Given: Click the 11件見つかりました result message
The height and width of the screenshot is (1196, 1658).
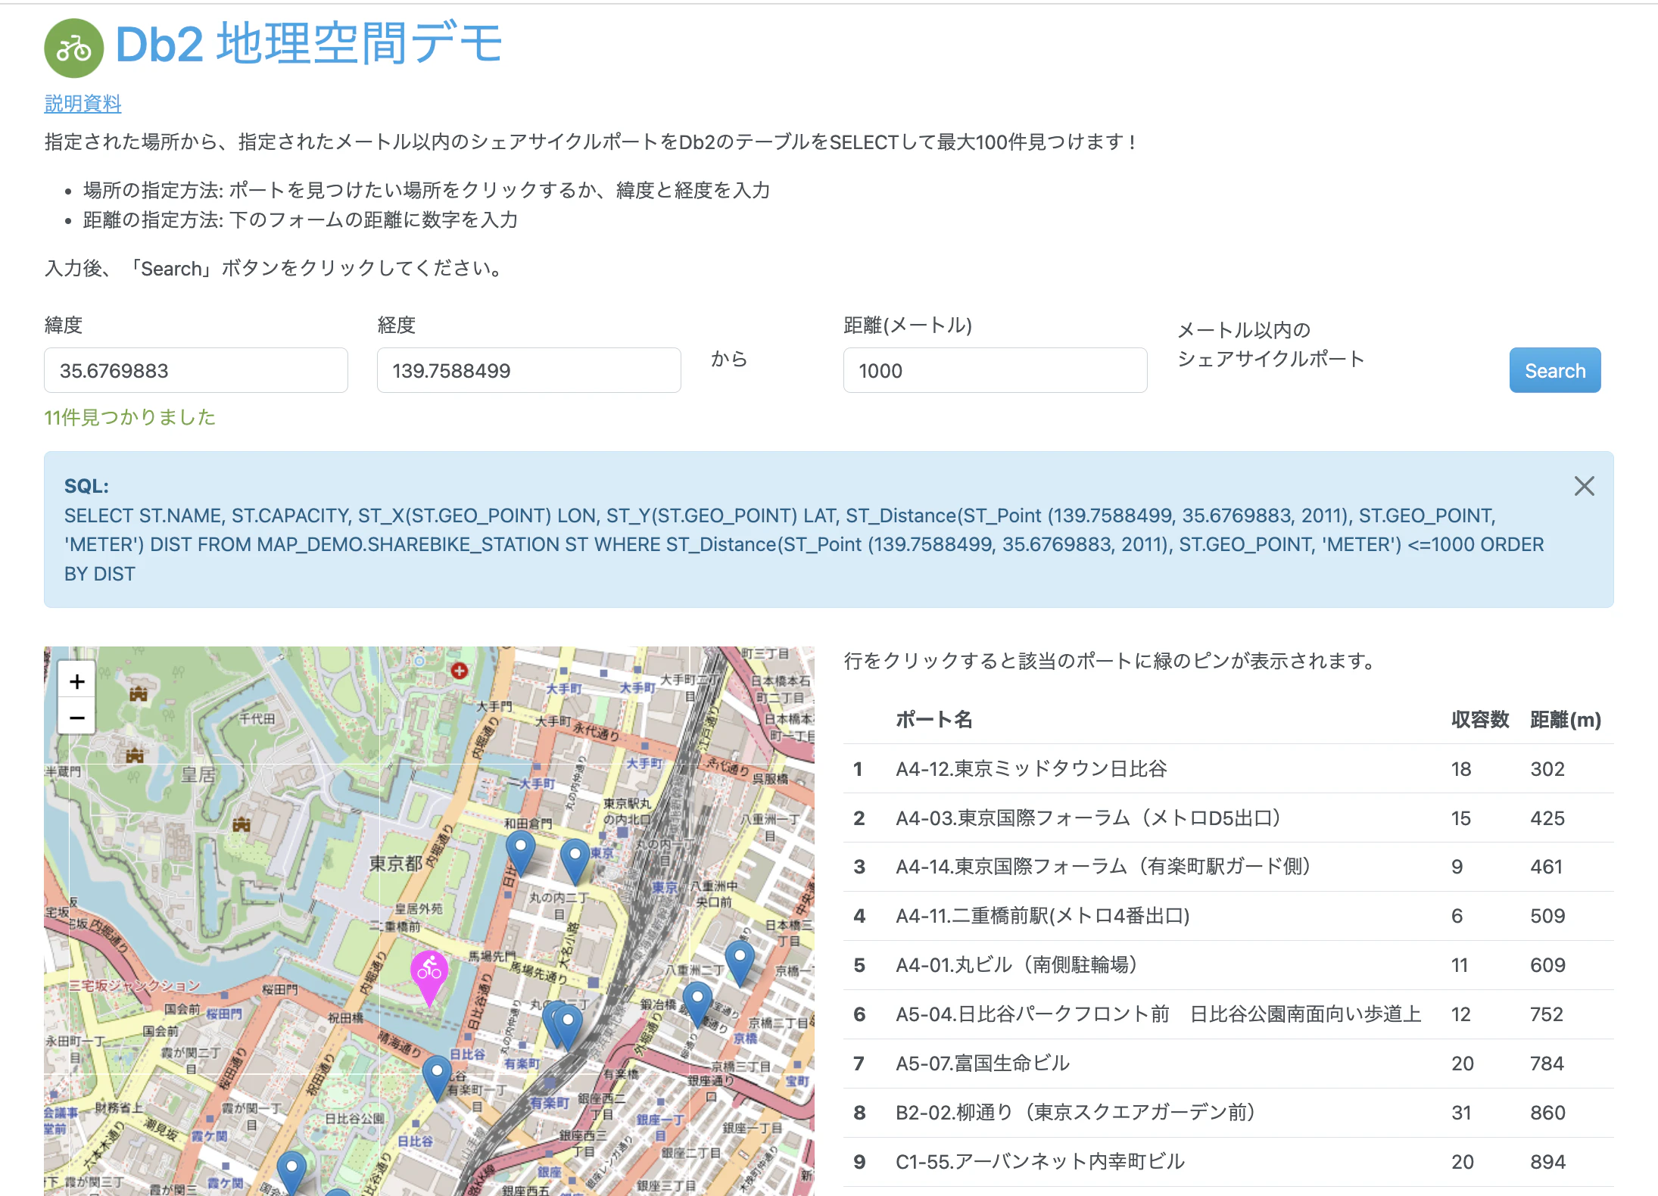Looking at the screenshot, I should pyautogui.click(x=130, y=417).
